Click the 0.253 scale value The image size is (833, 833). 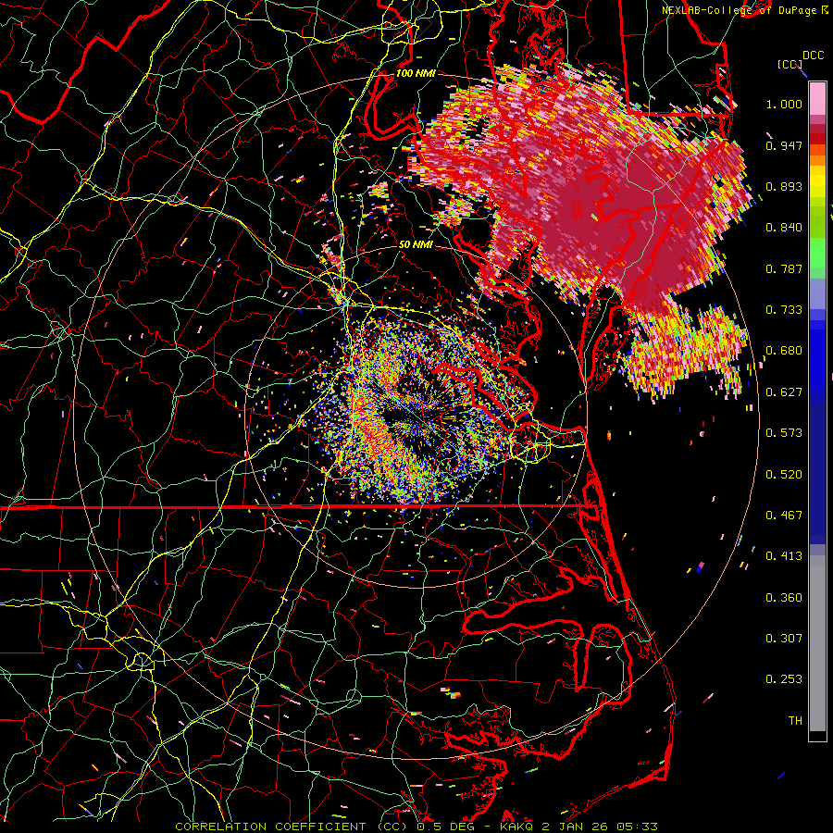[x=784, y=679]
